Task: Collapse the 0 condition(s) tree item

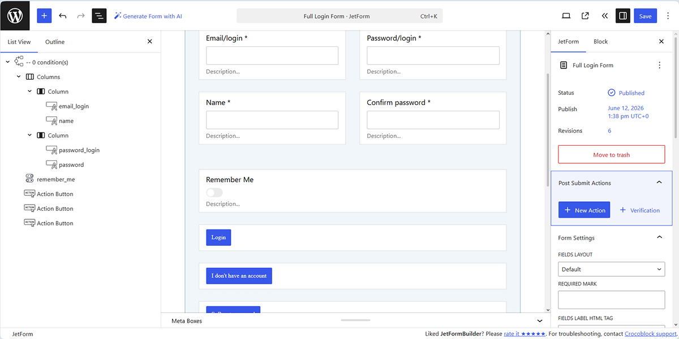Action: tap(7, 62)
